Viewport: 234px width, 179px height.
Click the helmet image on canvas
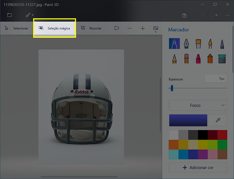tap(82, 109)
